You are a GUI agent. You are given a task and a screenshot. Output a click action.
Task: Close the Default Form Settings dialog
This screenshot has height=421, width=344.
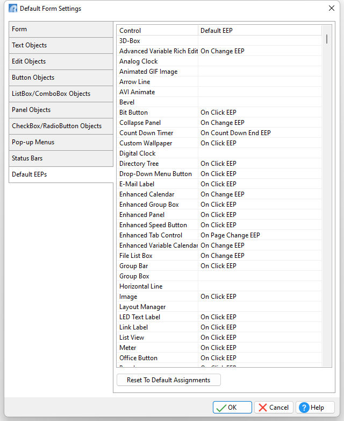coord(332,8)
